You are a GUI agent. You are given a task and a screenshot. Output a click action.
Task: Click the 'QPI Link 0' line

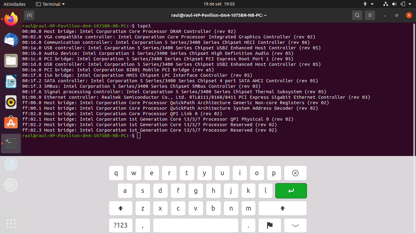pyautogui.click(x=122, y=114)
